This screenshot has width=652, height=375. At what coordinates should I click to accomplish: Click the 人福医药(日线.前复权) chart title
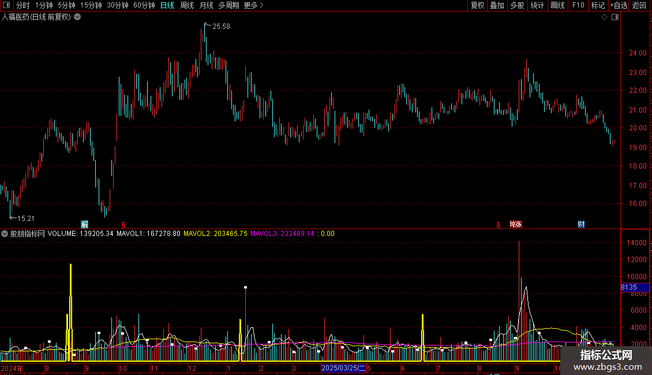(36, 17)
